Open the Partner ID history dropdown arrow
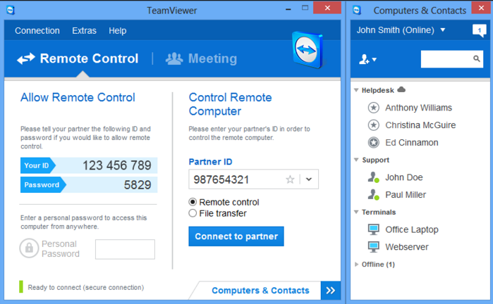The width and height of the screenshot is (493, 304). coord(309,179)
